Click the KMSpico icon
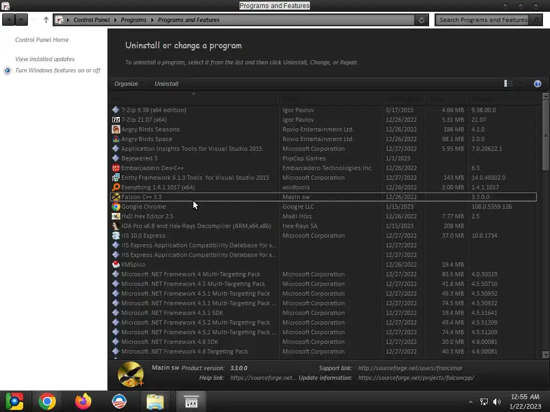 click(x=116, y=264)
